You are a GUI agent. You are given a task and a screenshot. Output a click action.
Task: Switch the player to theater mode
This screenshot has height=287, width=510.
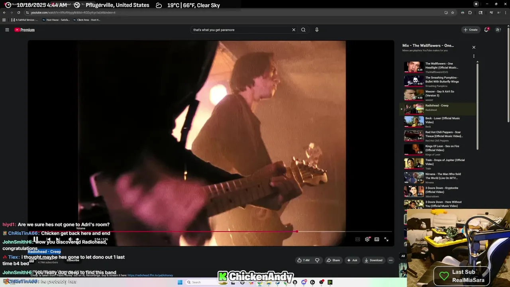tap(377, 240)
